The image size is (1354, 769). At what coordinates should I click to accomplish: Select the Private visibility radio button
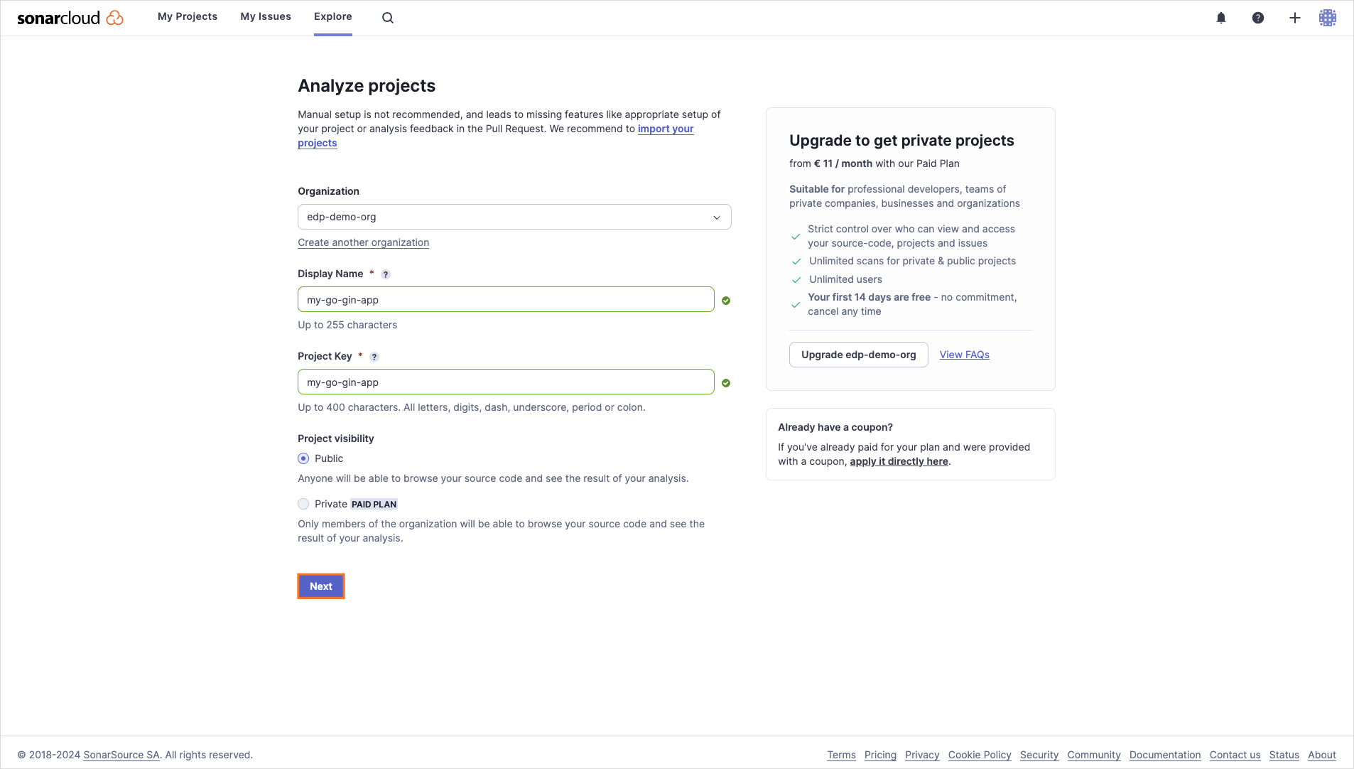point(303,504)
